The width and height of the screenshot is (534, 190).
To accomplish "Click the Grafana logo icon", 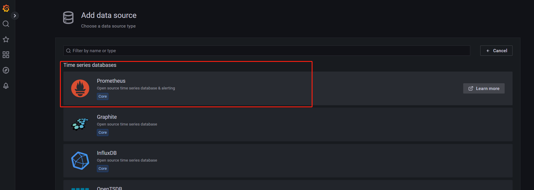I will (6, 8).
